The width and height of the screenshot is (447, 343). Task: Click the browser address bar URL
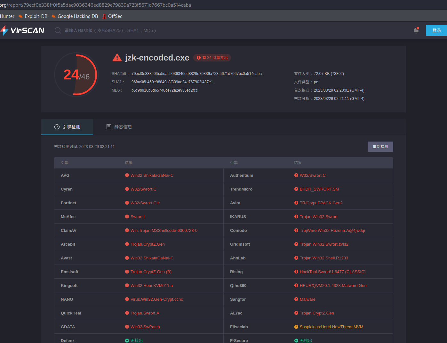tap(95, 5)
